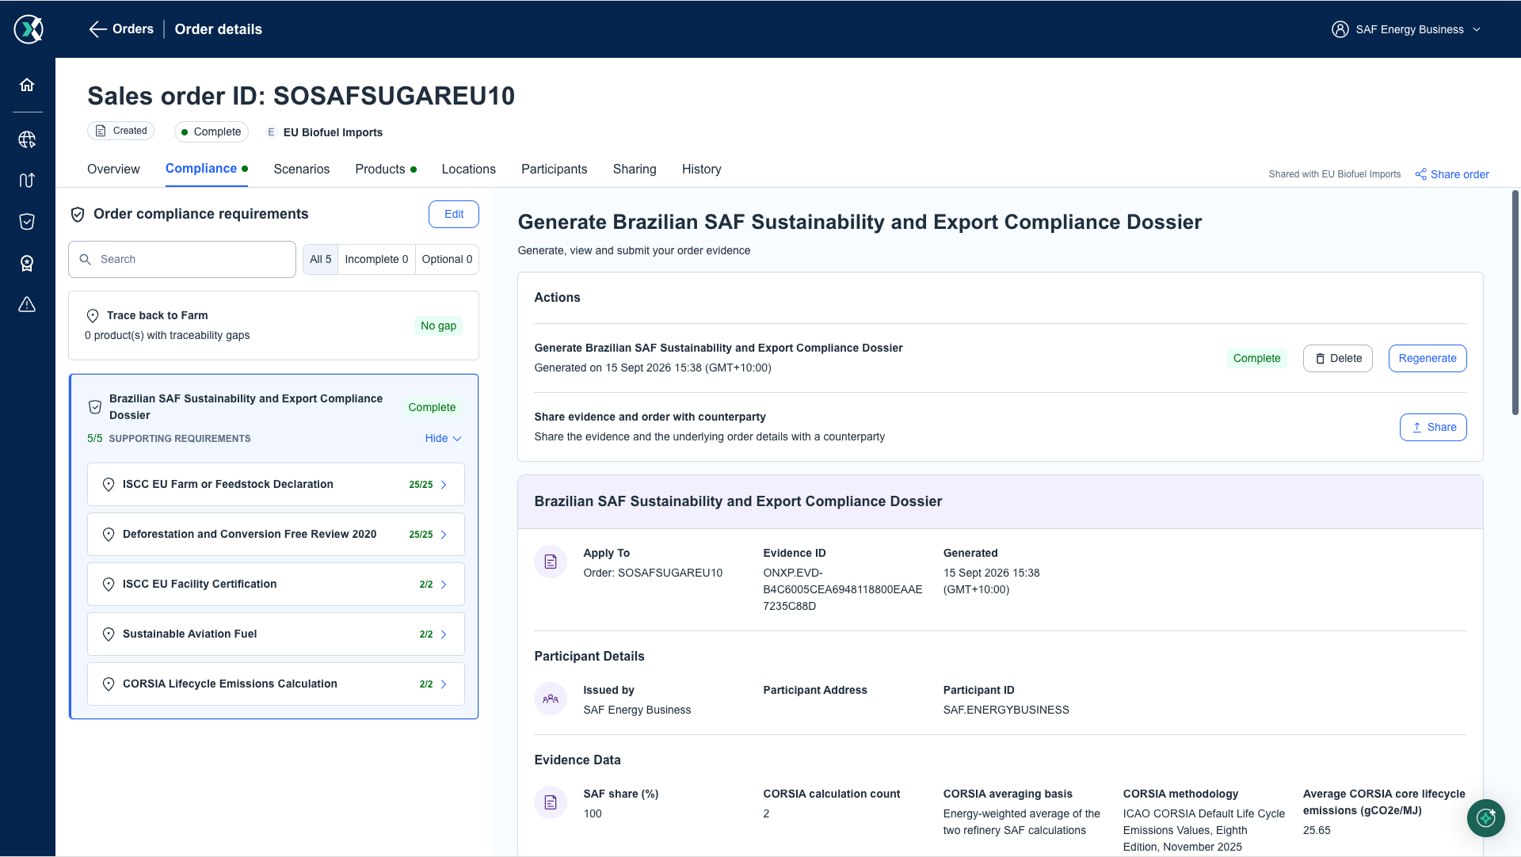Click the people icon beside Issued by
Image resolution: width=1521 pixels, height=857 pixels.
pos(551,699)
